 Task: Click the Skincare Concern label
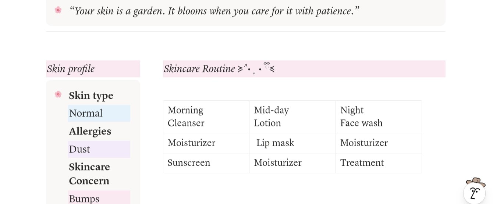pyautogui.click(x=89, y=174)
